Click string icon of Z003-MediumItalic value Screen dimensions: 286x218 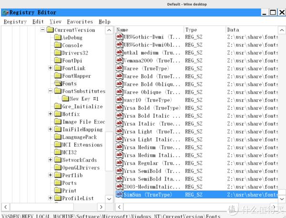119,187
